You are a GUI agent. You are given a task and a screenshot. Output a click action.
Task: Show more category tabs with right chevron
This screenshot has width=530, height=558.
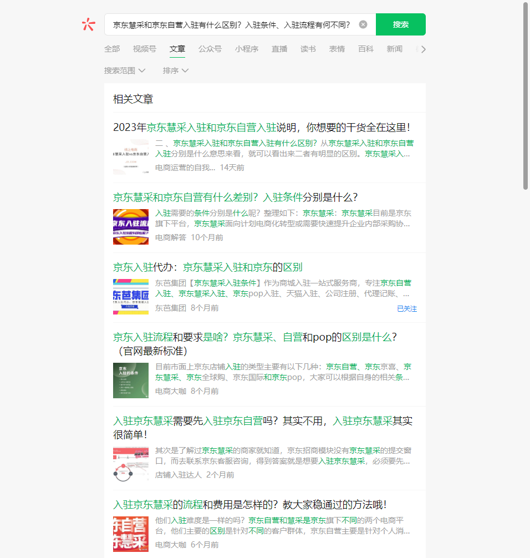pyautogui.click(x=423, y=49)
